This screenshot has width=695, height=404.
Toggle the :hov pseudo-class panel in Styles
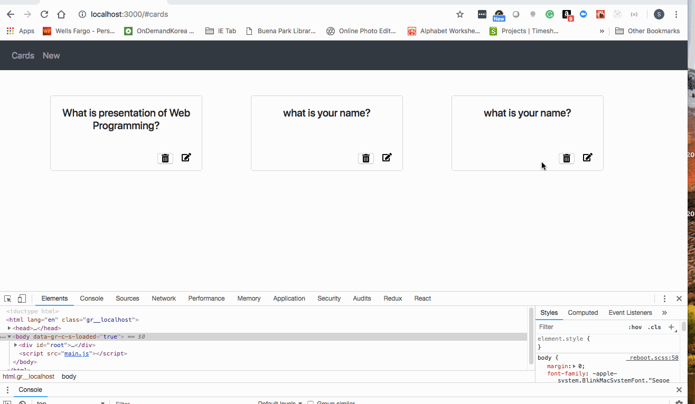click(635, 327)
